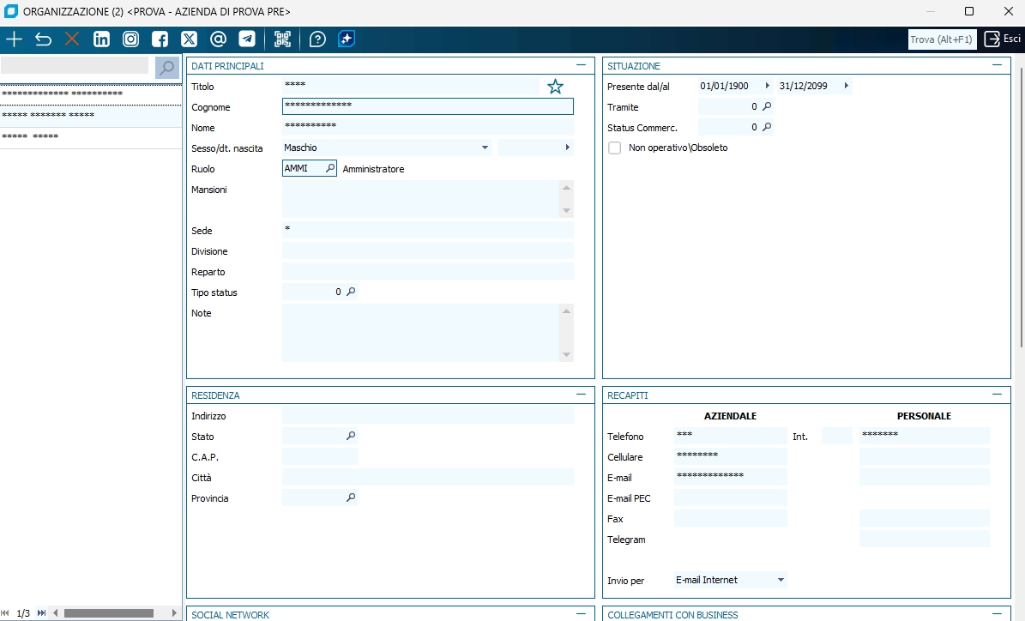Mark contact as favorite with star icon
1025x621 pixels.
pyautogui.click(x=556, y=87)
